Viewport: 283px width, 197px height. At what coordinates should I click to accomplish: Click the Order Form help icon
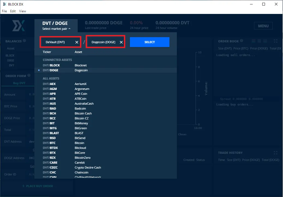click(29, 75)
